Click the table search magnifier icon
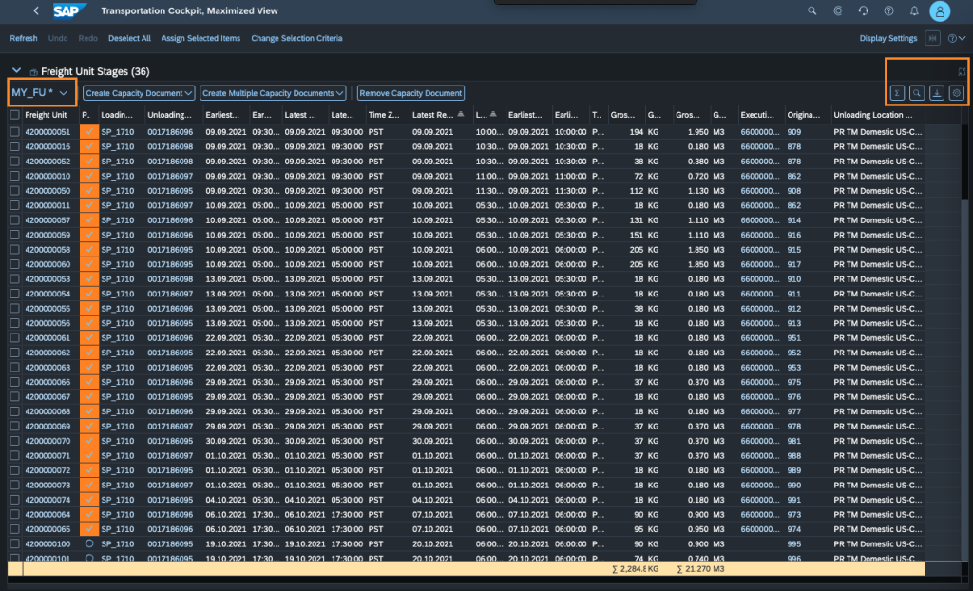The height and width of the screenshot is (591, 973). 917,93
